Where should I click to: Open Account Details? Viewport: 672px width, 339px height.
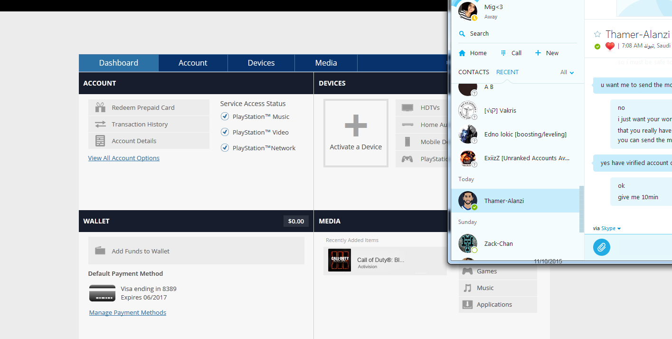(x=149, y=141)
